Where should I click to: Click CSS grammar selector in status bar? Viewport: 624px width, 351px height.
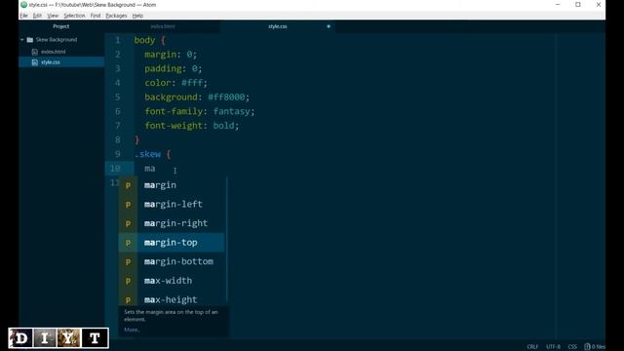(572, 347)
